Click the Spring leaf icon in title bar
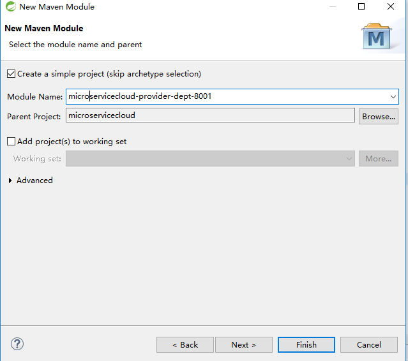This screenshot has height=361, width=408. 11,6
